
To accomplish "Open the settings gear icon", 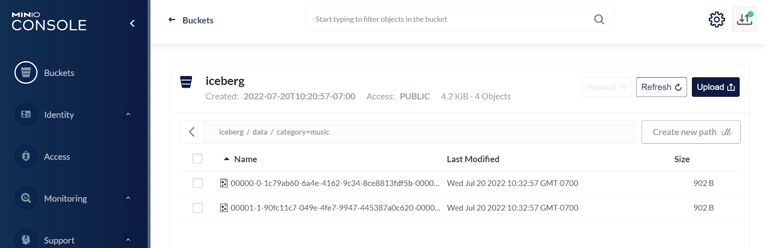I will 716,20.
